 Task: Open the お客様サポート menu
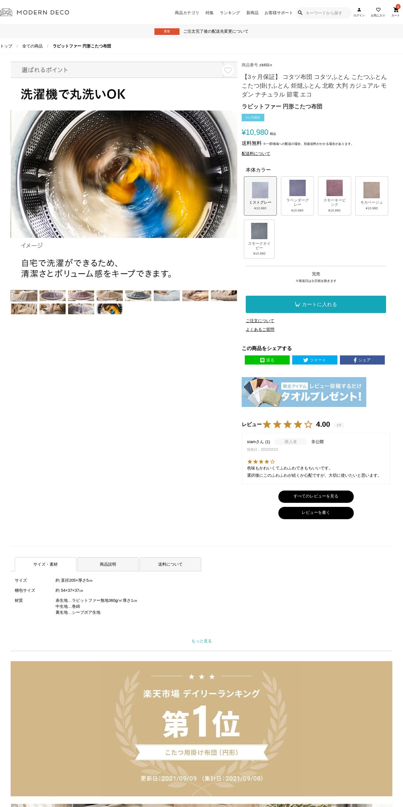pyautogui.click(x=279, y=13)
